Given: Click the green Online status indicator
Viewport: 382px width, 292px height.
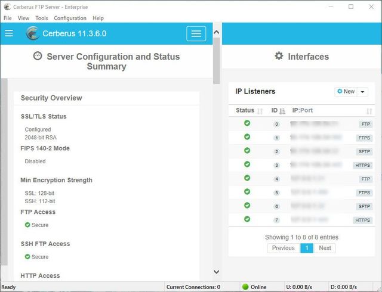Looking at the screenshot, I should pos(245,287).
